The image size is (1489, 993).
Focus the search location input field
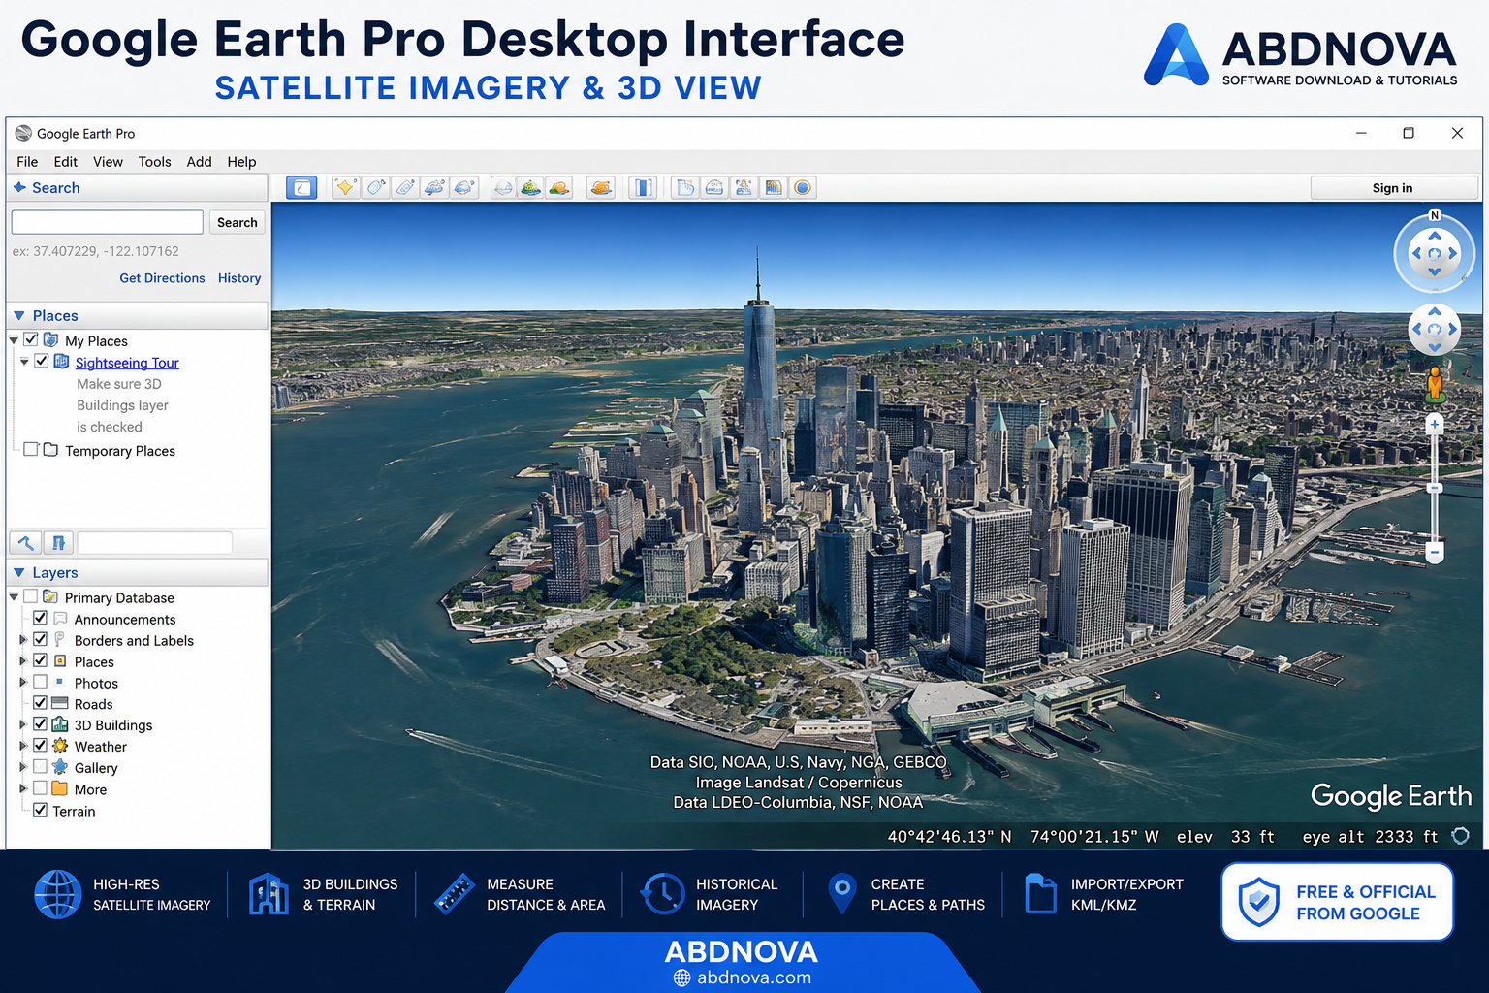click(x=107, y=223)
